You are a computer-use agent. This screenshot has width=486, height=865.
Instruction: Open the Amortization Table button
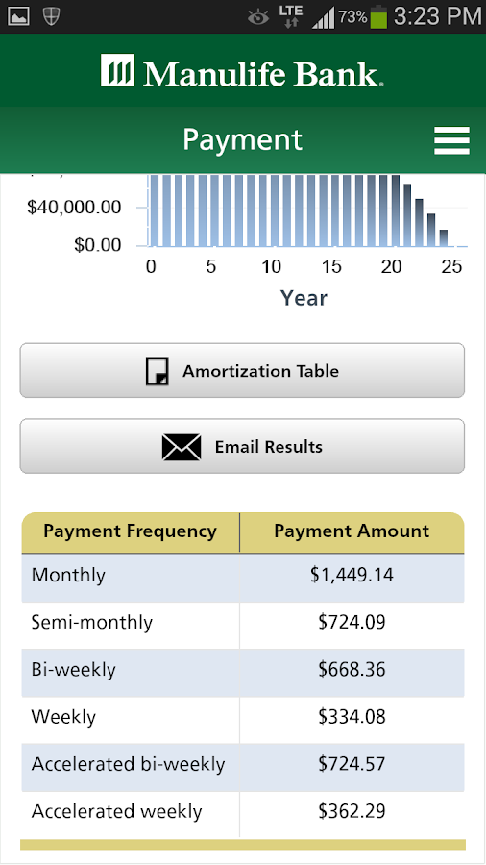pos(242,371)
